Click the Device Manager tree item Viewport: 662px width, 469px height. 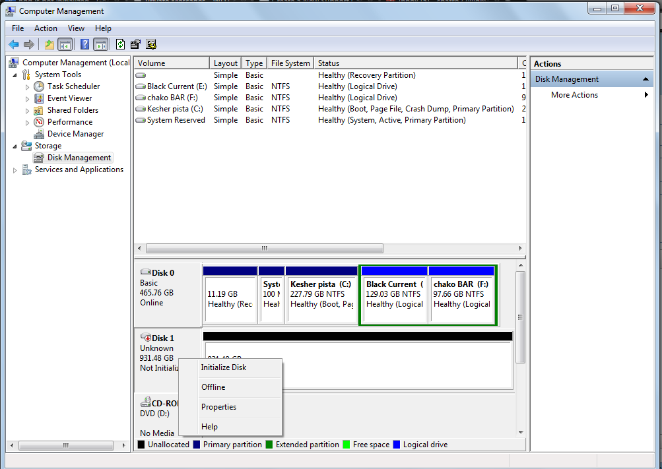(76, 134)
